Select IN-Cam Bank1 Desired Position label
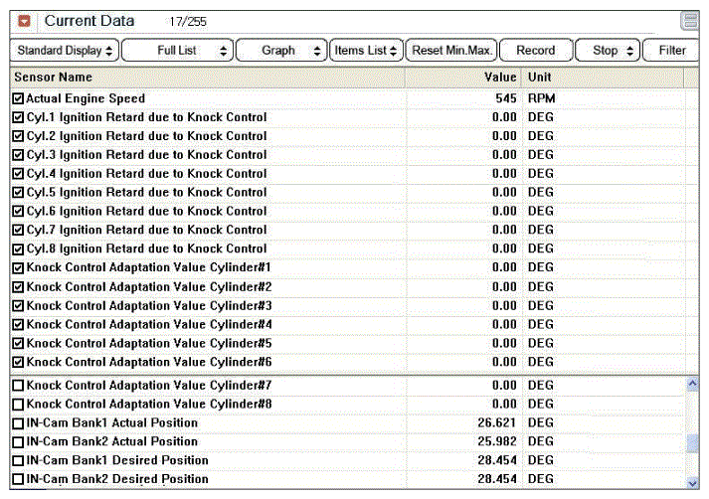 click(117, 460)
